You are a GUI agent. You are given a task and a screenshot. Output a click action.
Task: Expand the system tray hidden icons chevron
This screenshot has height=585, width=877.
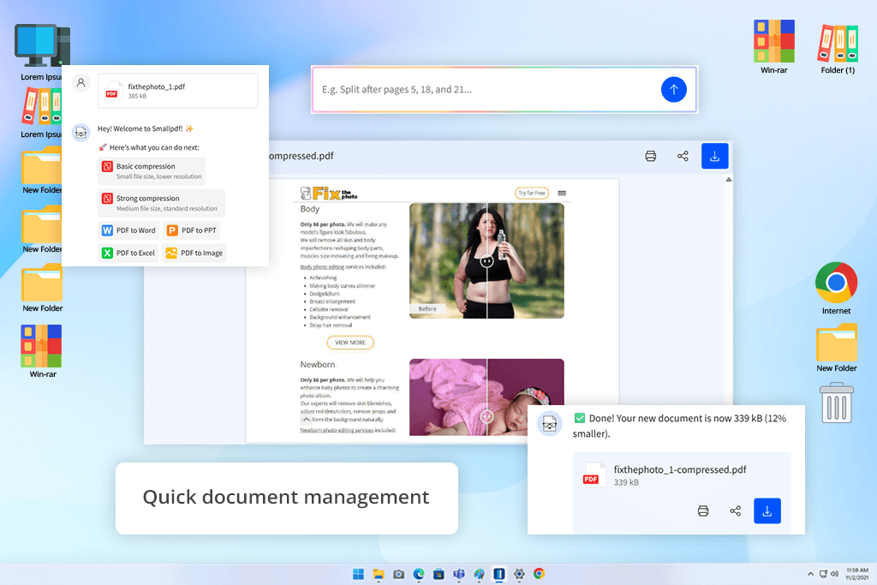coord(810,574)
